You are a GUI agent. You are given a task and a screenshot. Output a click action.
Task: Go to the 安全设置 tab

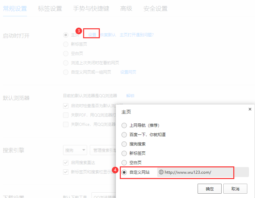pyautogui.click(x=155, y=9)
